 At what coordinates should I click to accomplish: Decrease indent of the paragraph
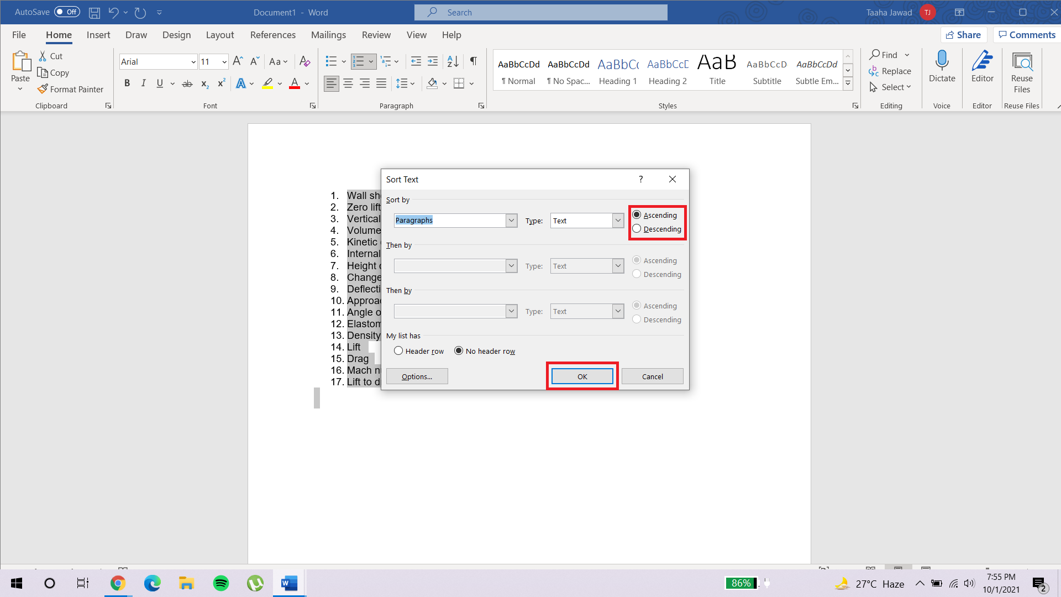click(x=416, y=61)
